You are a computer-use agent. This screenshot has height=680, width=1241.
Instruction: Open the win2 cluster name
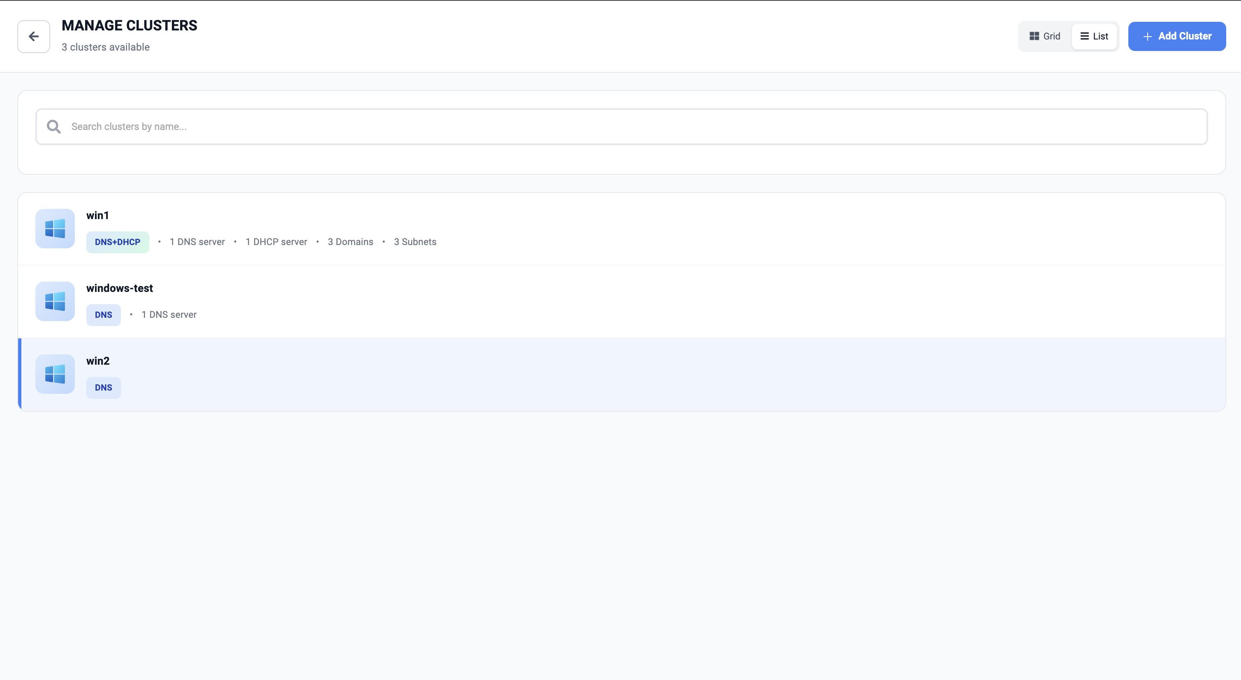(98, 361)
